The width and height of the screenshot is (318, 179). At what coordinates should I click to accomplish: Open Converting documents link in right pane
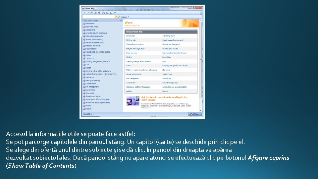pos(135,44)
